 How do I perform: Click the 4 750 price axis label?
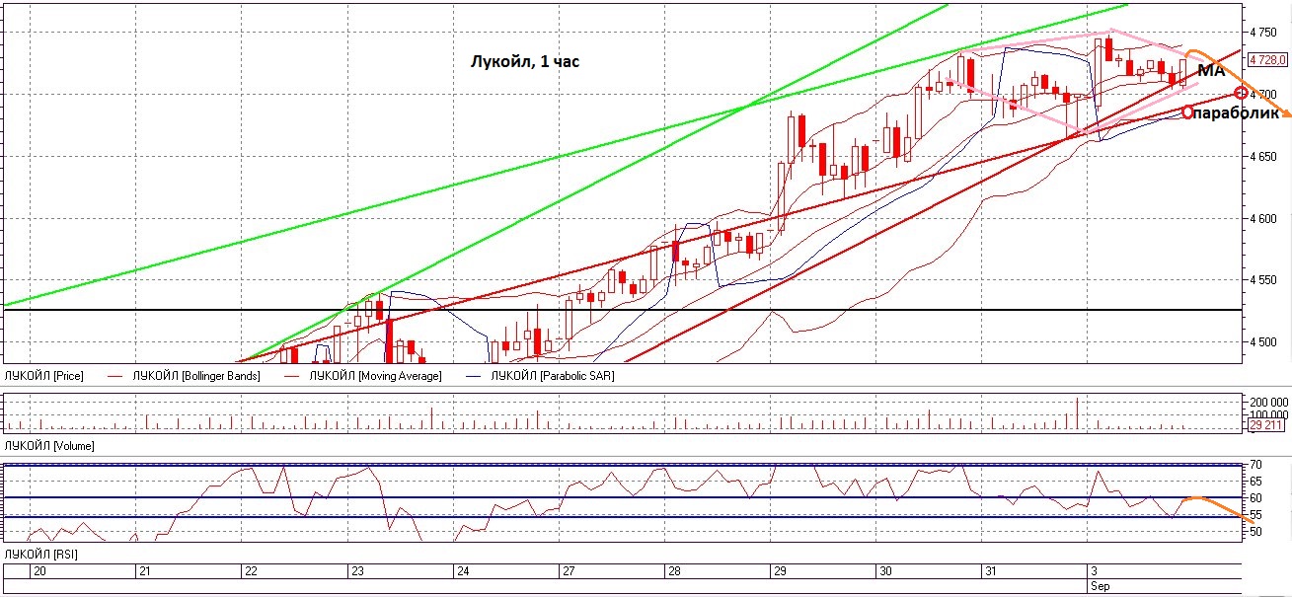coord(1264,33)
